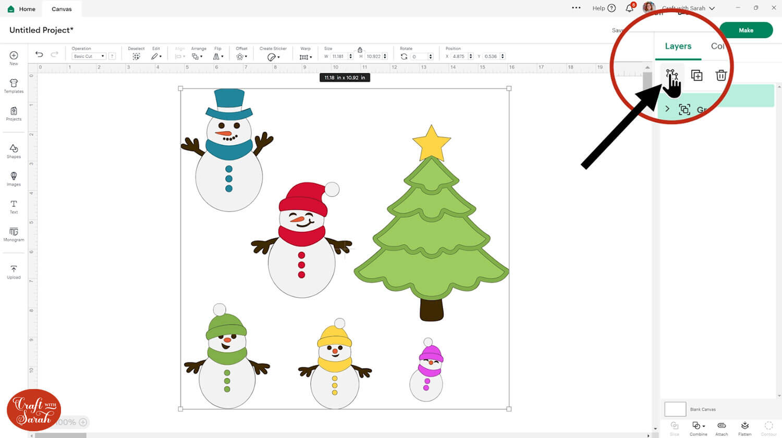782x438 pixels.
Task: Toggle the size aspect ratio lock
Action: coord(360,50)
